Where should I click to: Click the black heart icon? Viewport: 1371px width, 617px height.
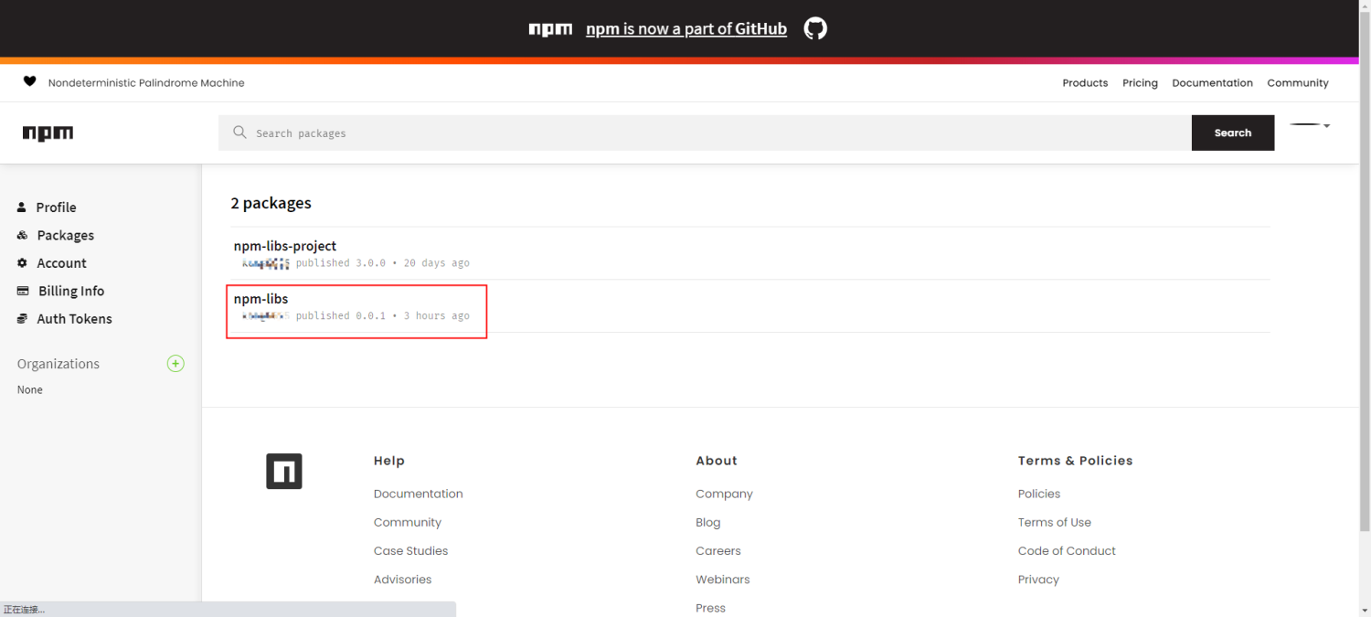tap(29, 81)
